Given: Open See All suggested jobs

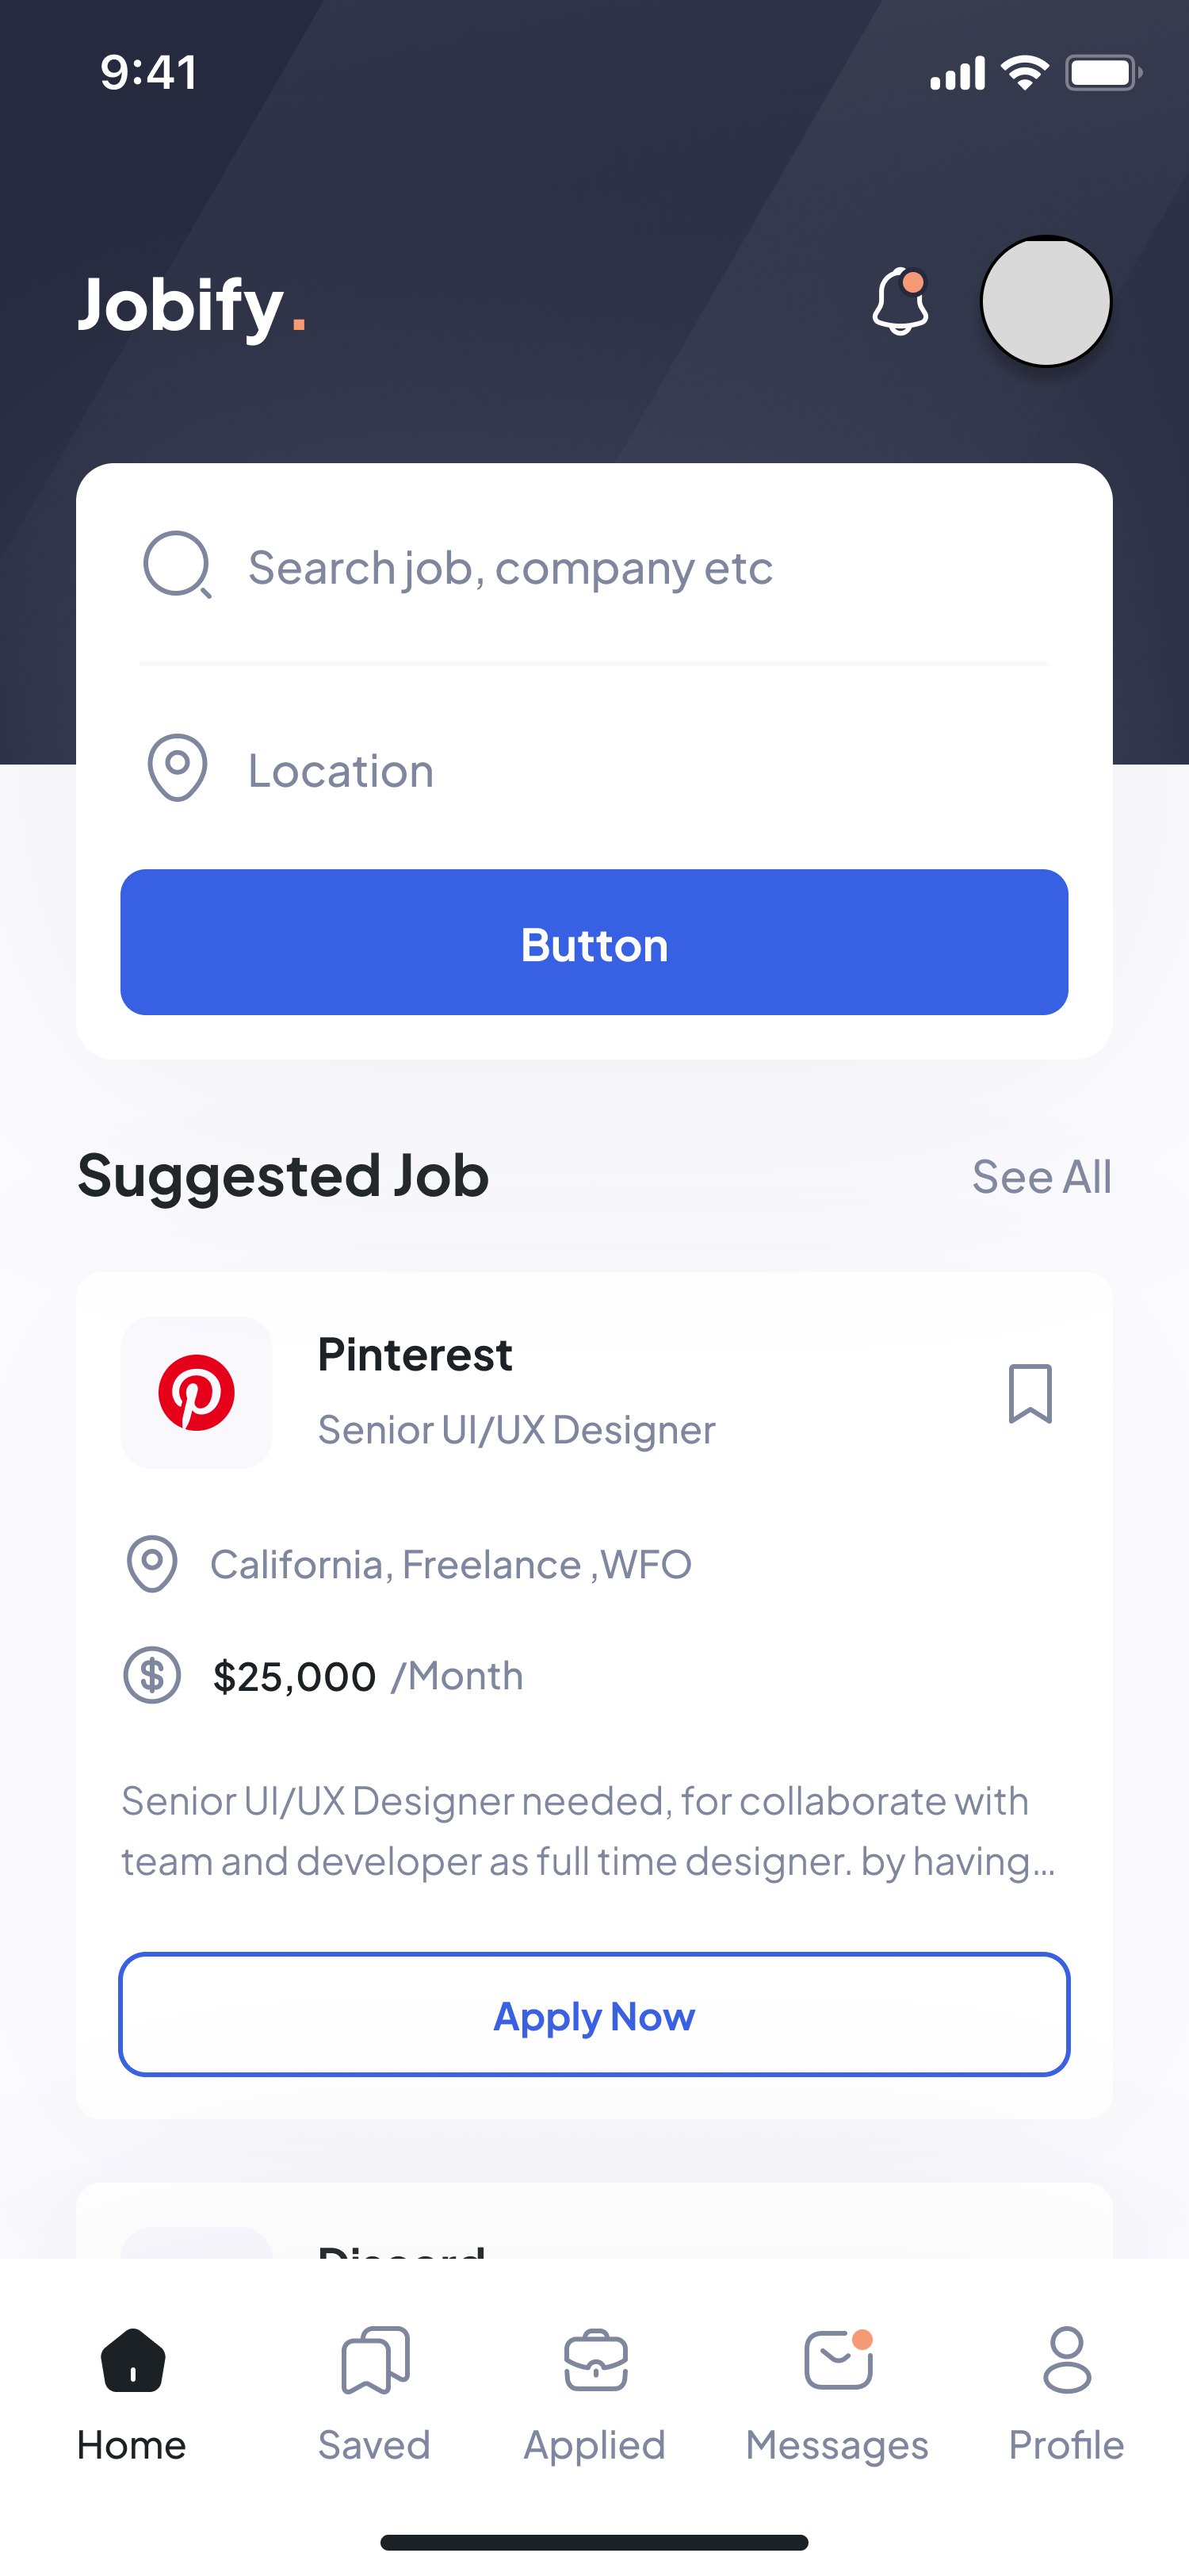Looking at the screenshot, I should tap(1040, 1177).
